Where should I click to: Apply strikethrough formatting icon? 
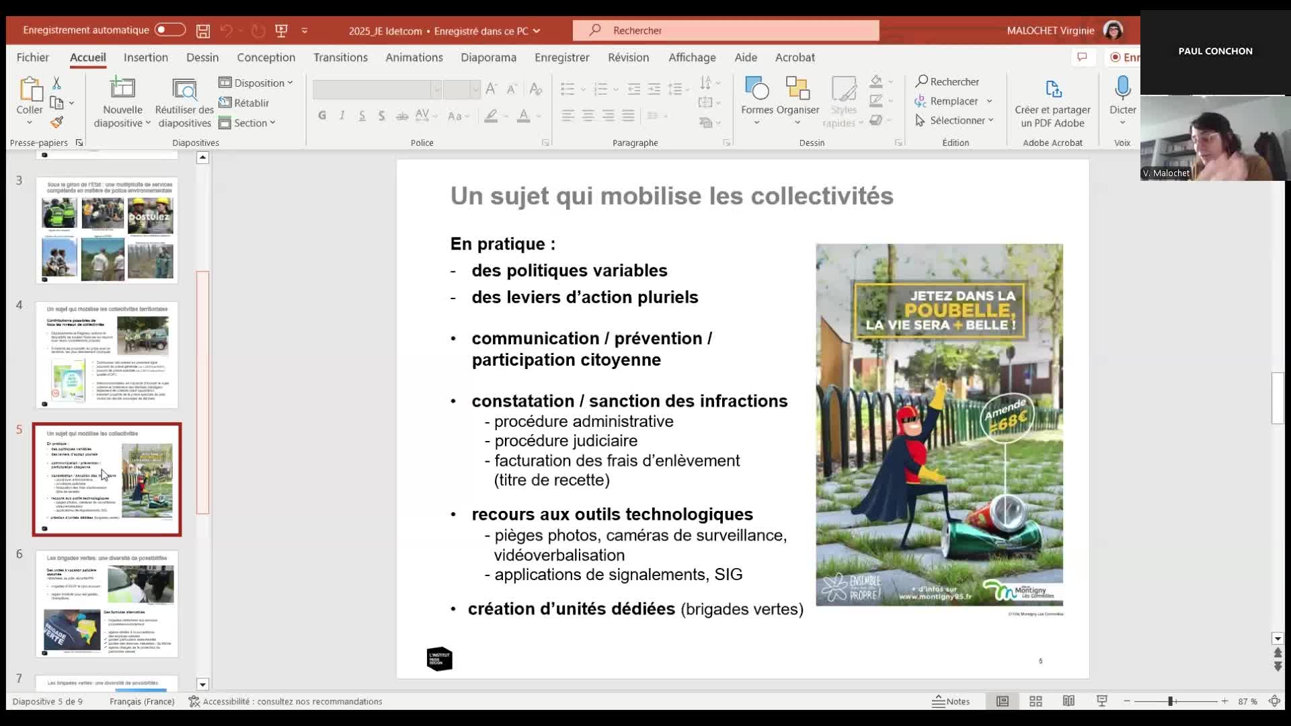[x=402, y=116]
